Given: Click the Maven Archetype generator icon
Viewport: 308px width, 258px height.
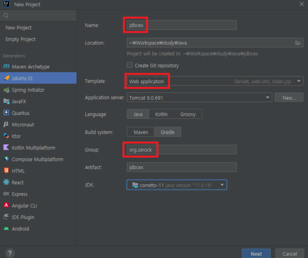Looking at the screenshot, I should (6, 66).
